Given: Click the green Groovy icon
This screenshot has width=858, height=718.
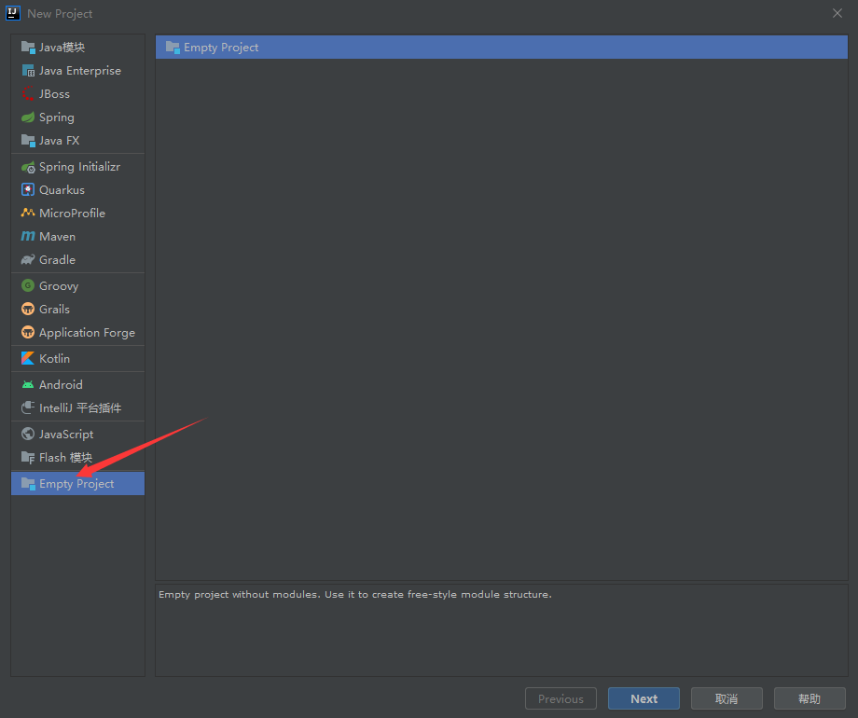Looking at the screenshot, I should pyautogui.click(x=28, y=285).
